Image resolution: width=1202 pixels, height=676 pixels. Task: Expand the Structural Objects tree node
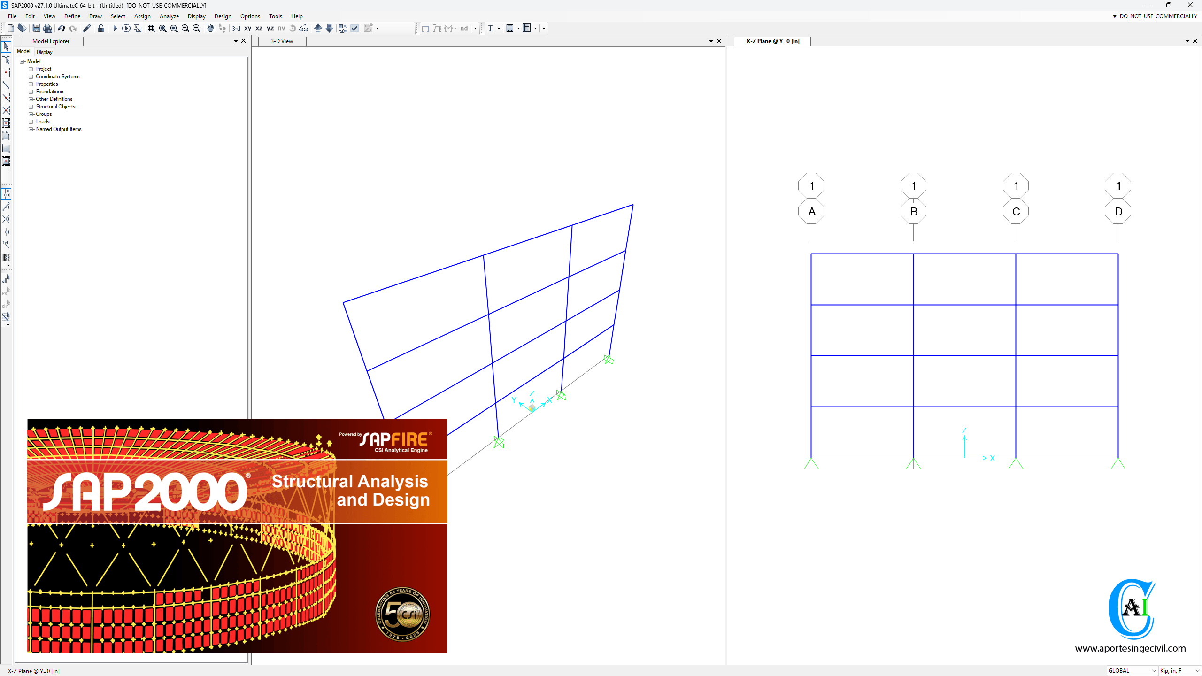coord(31,107)
